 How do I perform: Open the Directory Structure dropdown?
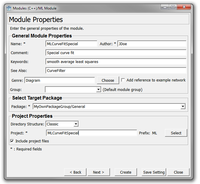pyautogui.click(x=76, y=124)
